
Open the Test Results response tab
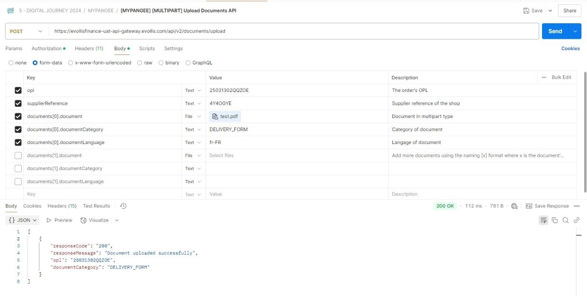97,206
